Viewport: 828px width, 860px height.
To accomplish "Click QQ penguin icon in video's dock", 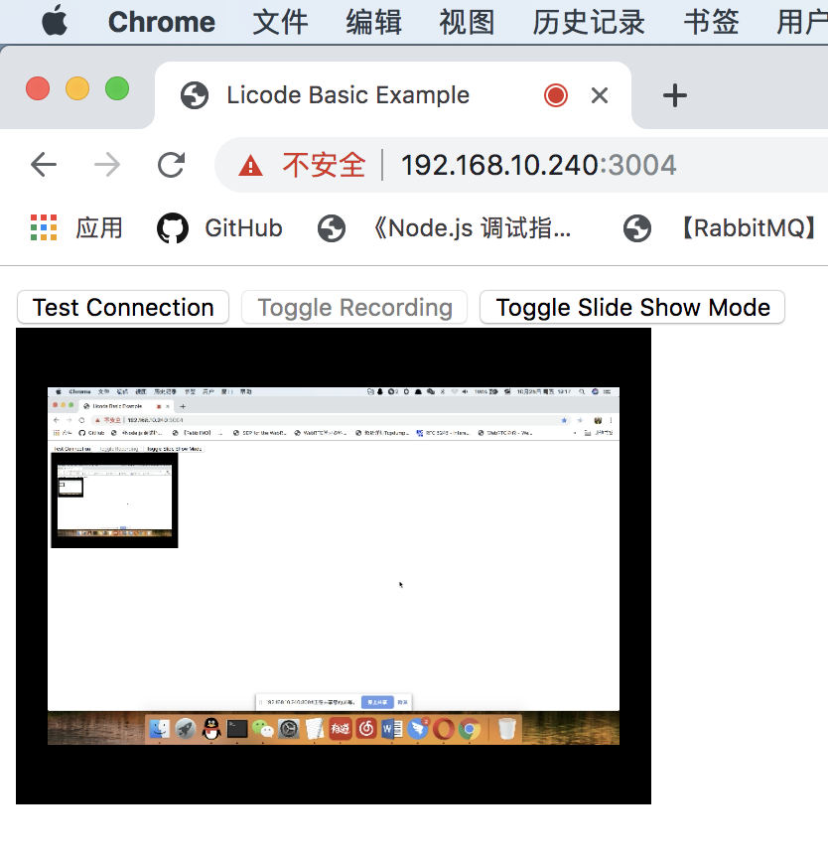I will click(x=211, y=729).
